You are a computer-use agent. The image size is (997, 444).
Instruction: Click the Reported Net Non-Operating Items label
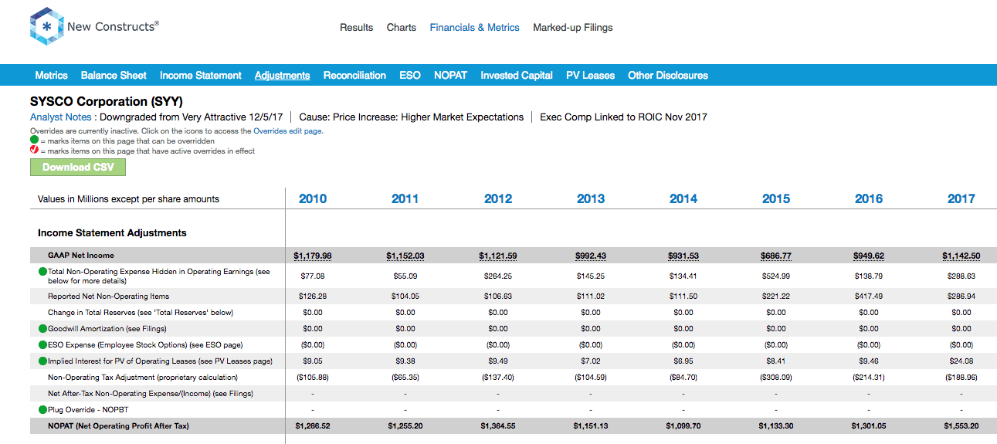click(x=108, y=297)
